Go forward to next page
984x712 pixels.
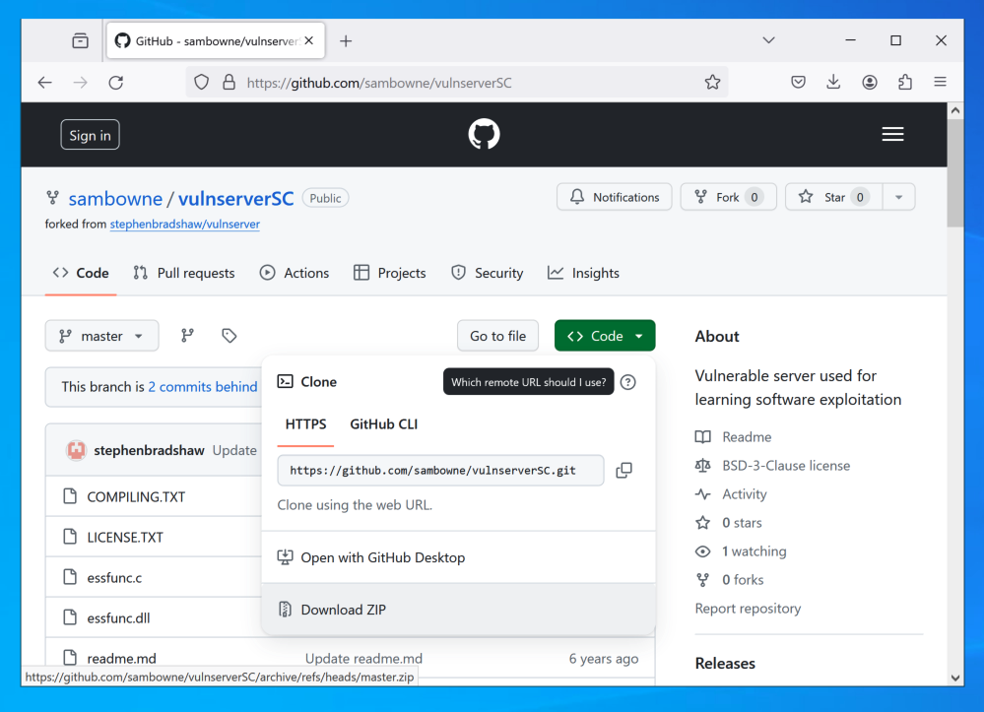[x=81, y=82]
